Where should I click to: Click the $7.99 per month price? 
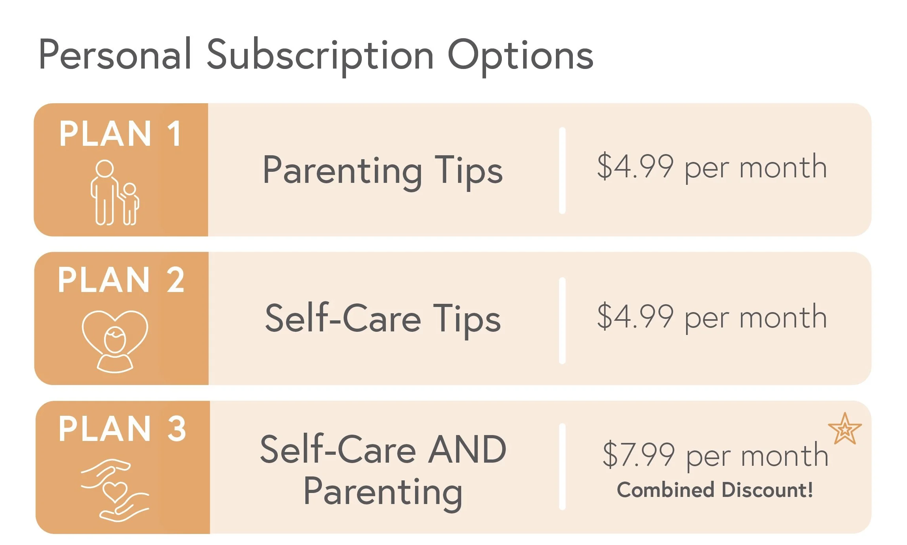(715, 455)
